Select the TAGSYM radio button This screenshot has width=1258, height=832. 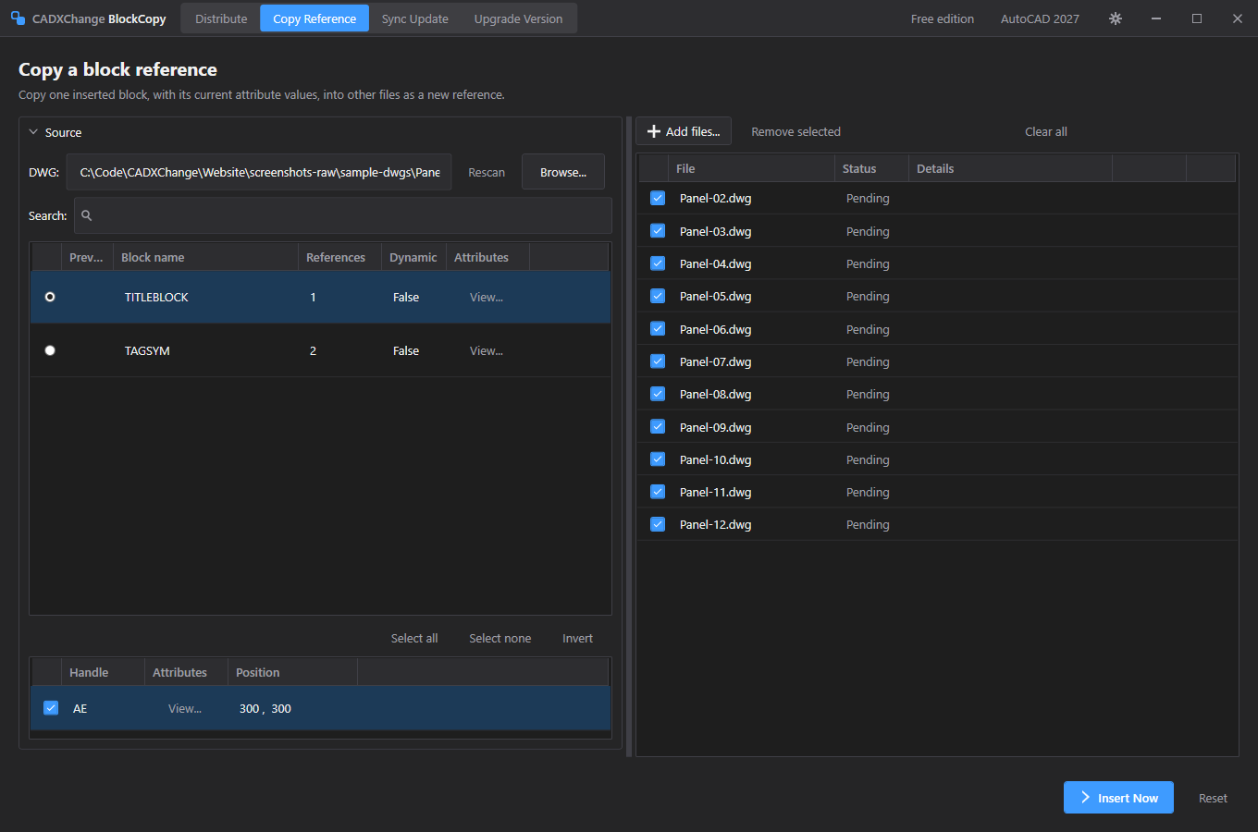tap(50, 350)
